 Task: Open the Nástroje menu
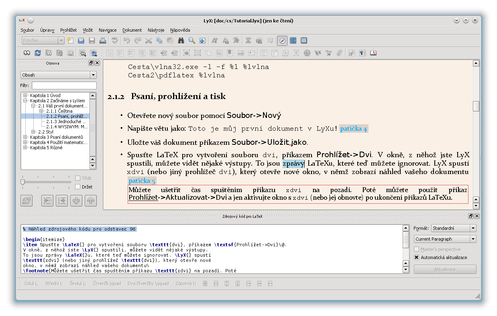coord(156,30)
